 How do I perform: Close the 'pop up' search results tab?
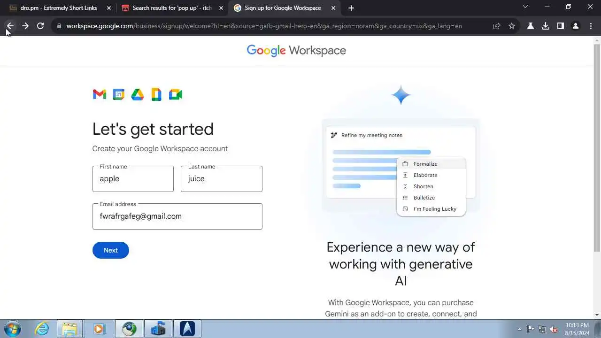pyautogui.click(x=221, y=8)
